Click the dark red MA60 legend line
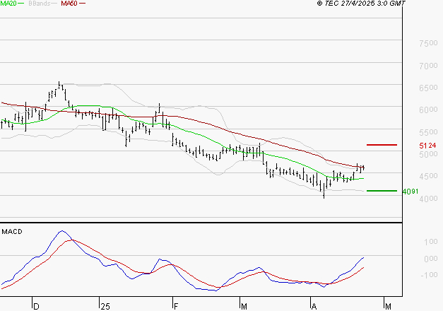Image resolution: width=443 pixels, height=311 pixels. click(83, 4)
